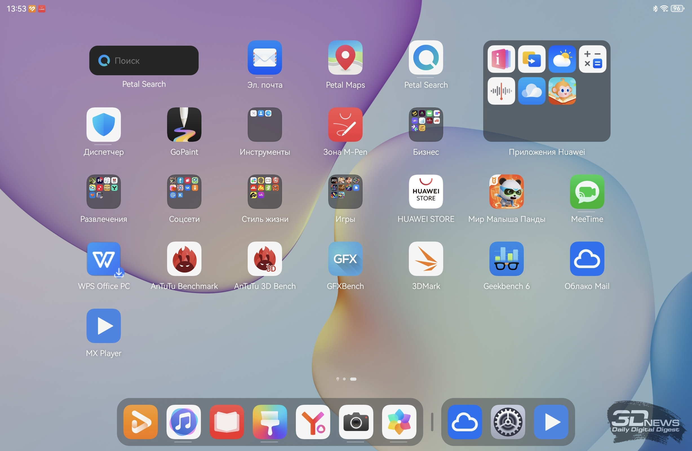
Task: Tap the battery indicator showing 96
Action: 677,8
